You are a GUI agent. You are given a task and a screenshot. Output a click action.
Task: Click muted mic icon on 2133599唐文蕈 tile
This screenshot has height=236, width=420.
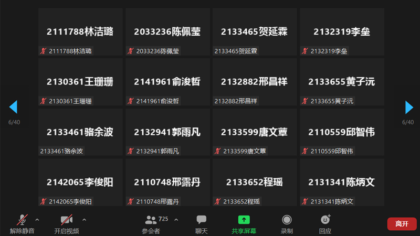[217, 151]
